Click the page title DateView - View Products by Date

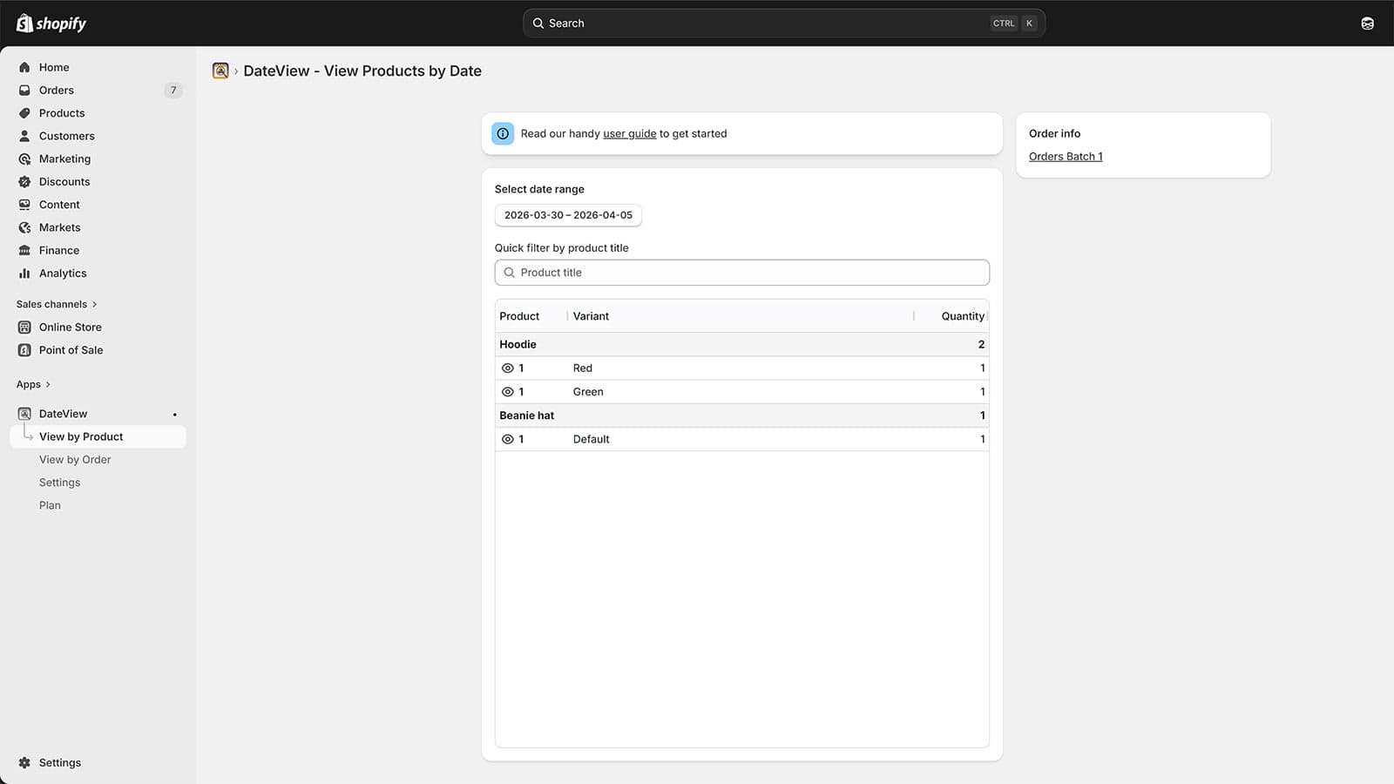coord(362,71)
